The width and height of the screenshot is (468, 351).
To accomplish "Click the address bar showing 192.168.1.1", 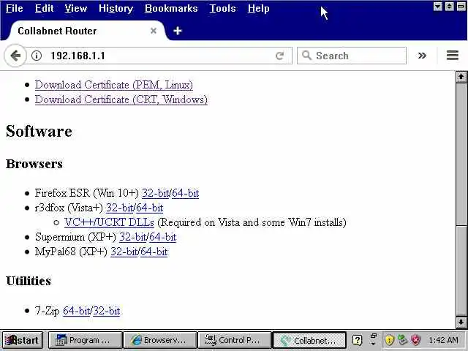I will (x=158, y=56).
